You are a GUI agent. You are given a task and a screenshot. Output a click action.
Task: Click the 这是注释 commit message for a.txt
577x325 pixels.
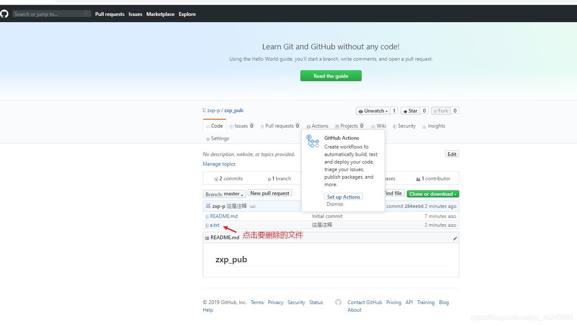coord(322,225)
